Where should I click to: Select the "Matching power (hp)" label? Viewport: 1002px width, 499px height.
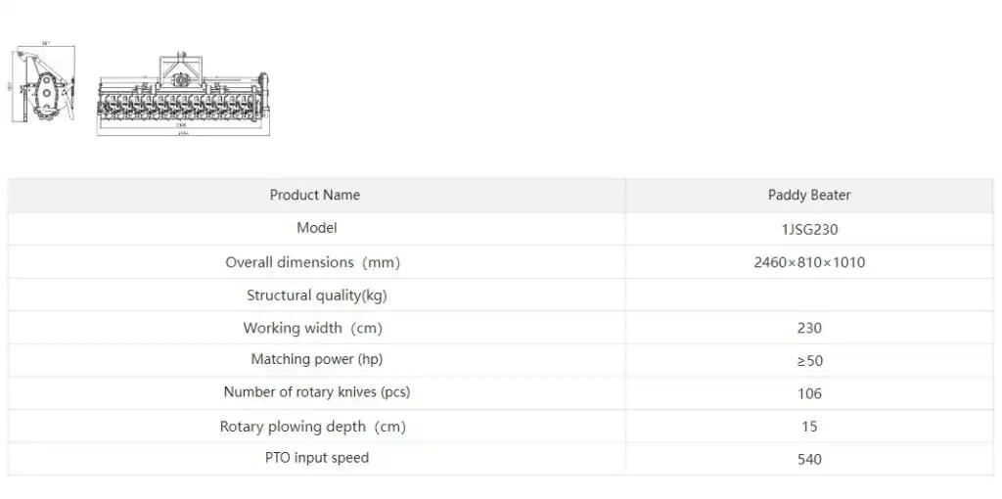(x=316, y=359)
